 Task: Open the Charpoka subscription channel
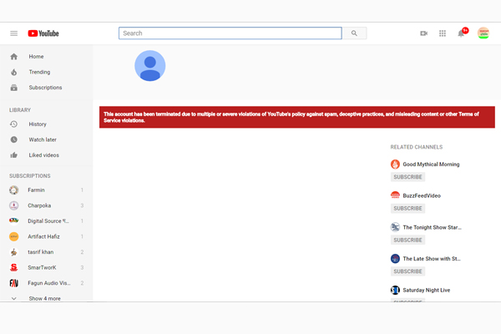click(x=40, y=205)
